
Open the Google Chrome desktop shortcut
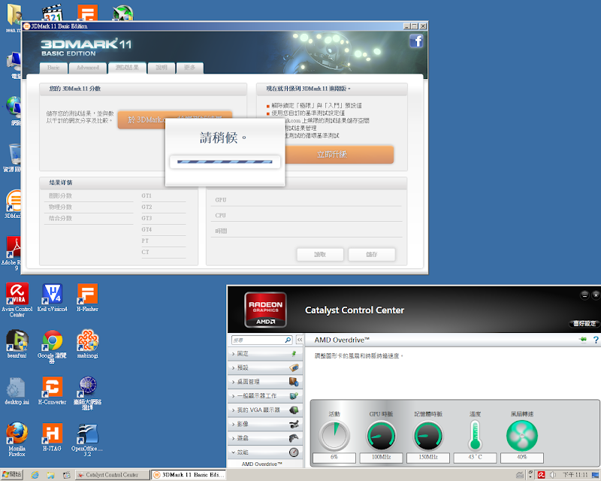(x=52, y=346)
